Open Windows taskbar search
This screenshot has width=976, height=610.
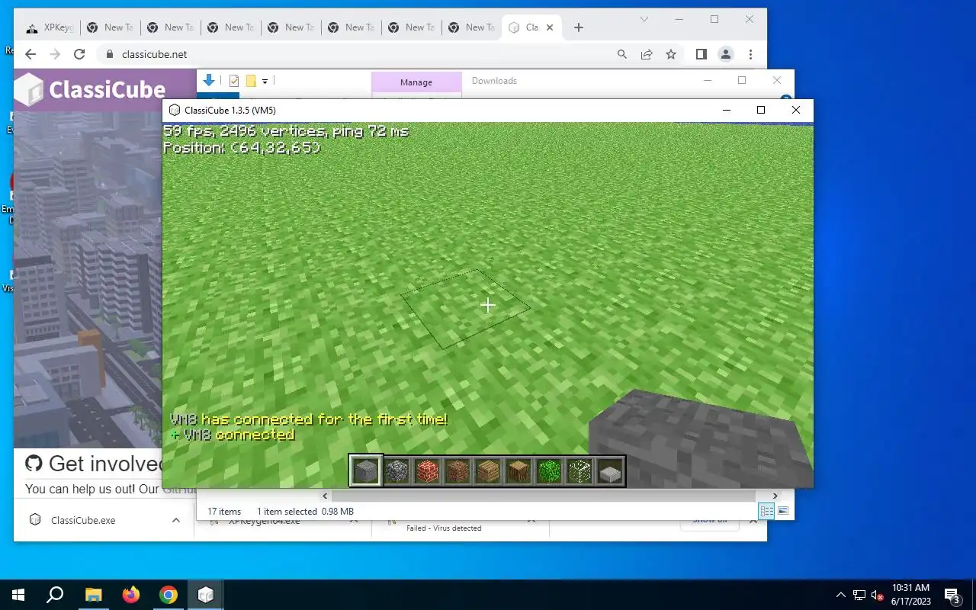(x=55, y=595)
